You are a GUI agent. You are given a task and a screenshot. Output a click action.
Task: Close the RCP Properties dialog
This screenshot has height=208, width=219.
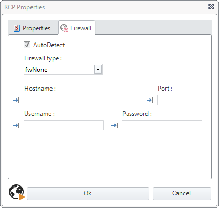click(x=211, y=7)
